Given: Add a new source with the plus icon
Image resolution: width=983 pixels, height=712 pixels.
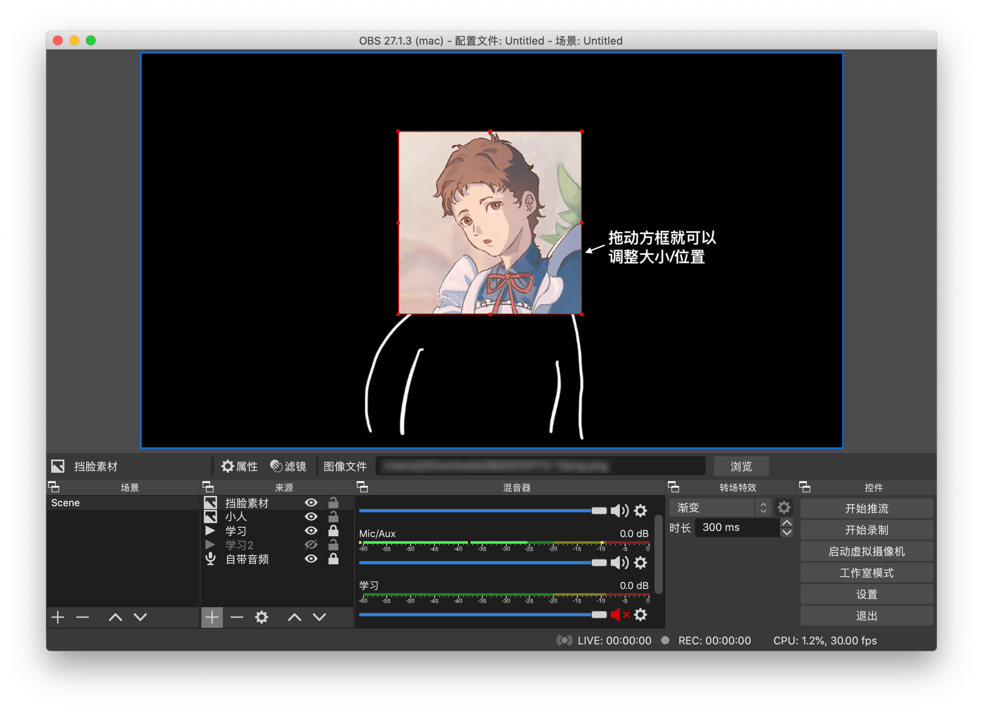Looking at the screenshot, I should 212,617.
